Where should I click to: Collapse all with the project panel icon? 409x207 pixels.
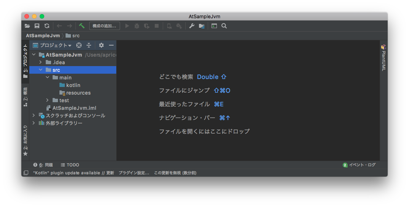89,45
